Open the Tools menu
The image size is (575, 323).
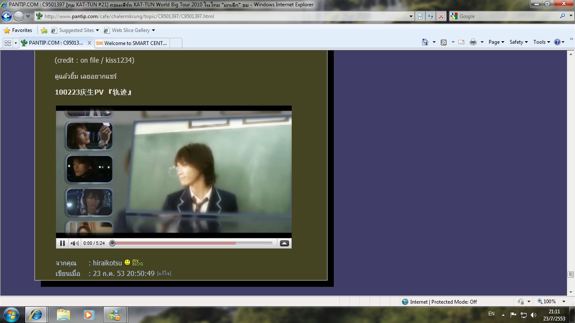[542, 42]
